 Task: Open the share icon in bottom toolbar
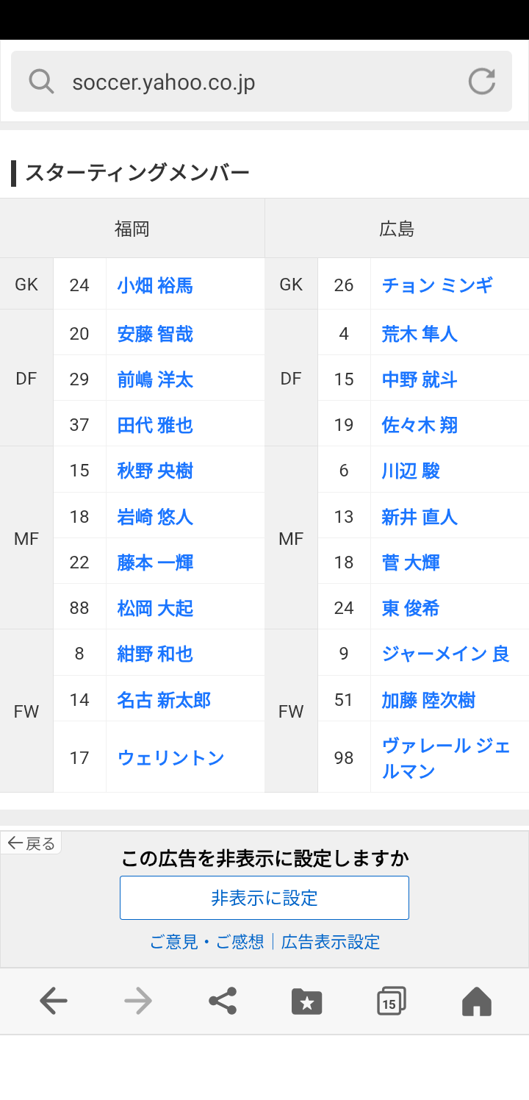click(x=223, y=1001)
